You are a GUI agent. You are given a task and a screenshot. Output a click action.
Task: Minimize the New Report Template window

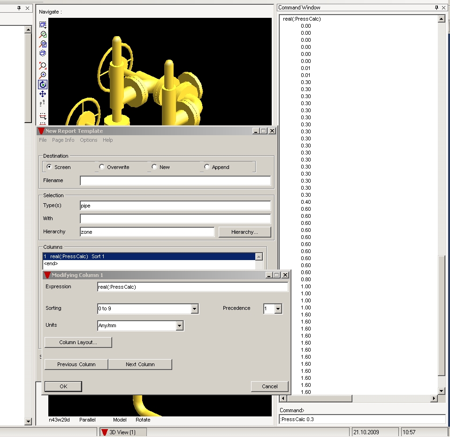256,131
